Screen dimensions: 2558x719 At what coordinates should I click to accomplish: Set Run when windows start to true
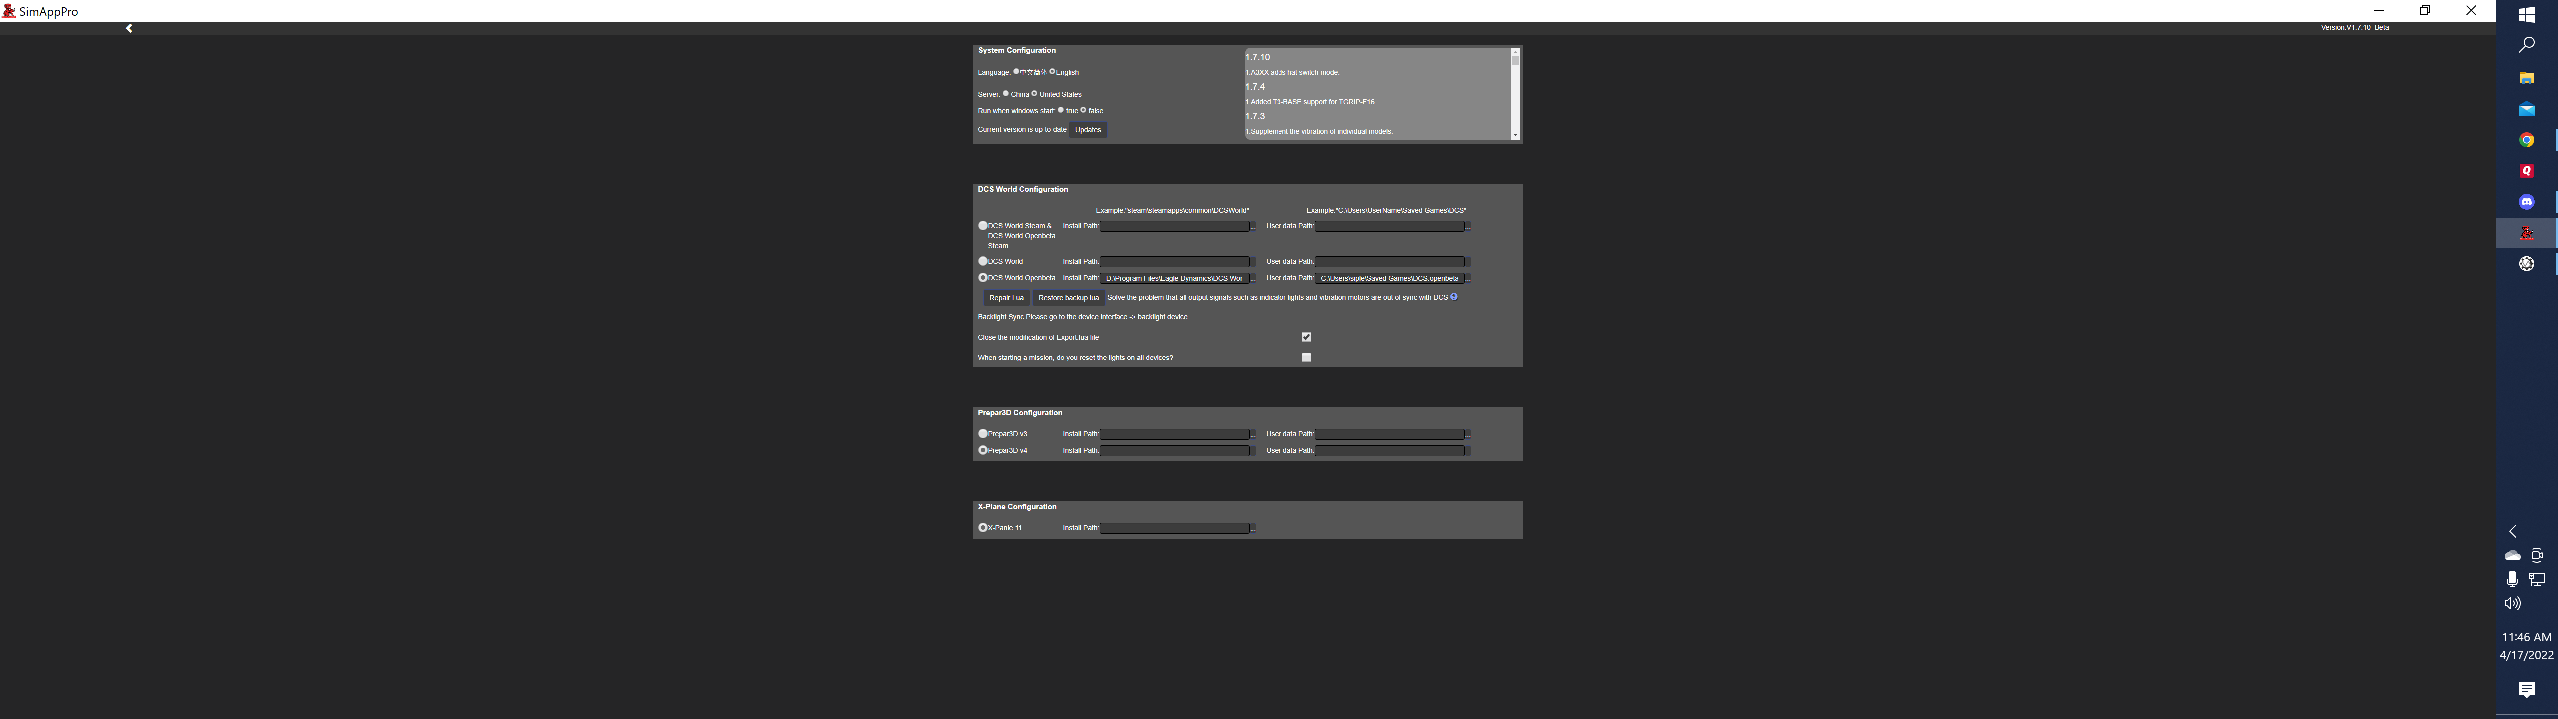pos(1061,110)
